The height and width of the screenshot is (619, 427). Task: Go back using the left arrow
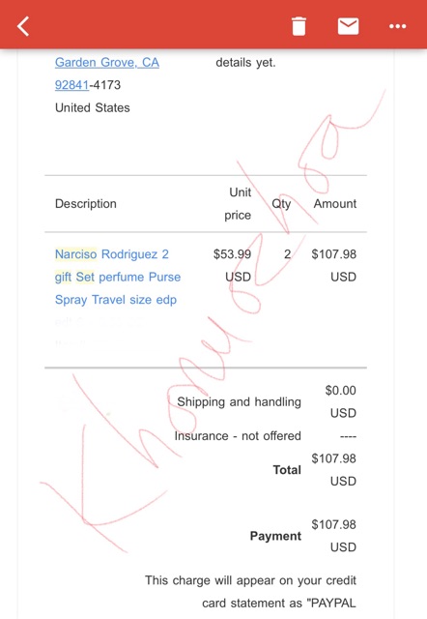click(23, 26)
